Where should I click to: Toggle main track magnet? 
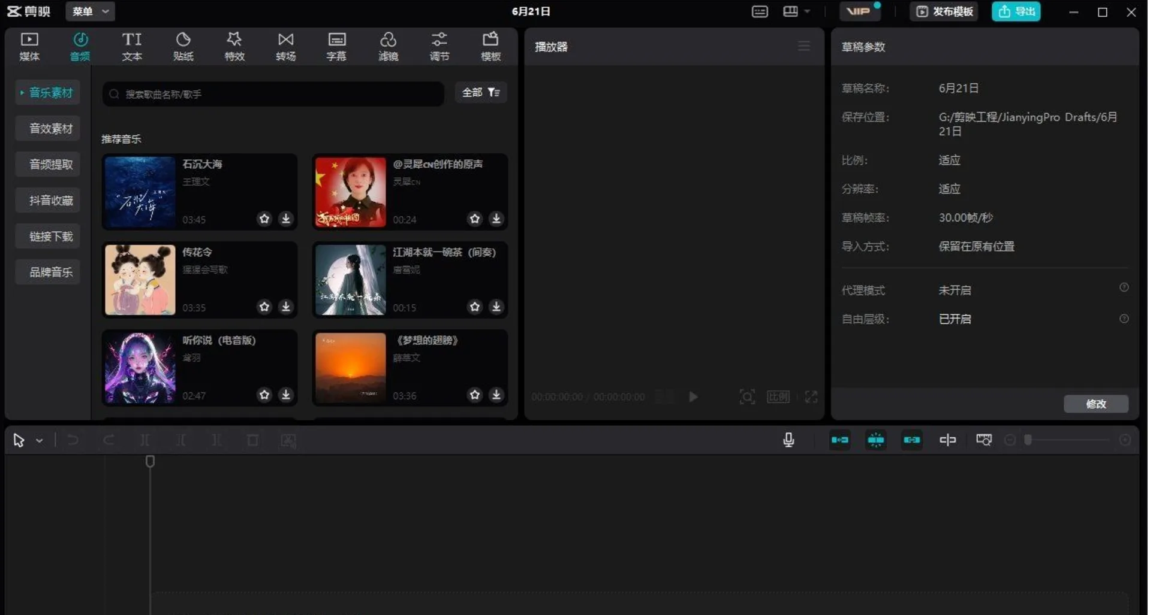tap(840, 440)
